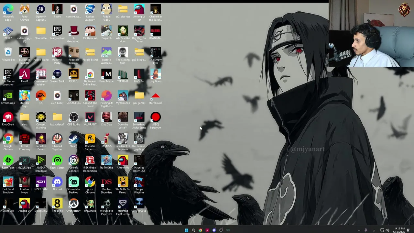Select the REANIMAL game icon
The width and height of the screenshot is (414, 233).
click(x=156, y=33)
